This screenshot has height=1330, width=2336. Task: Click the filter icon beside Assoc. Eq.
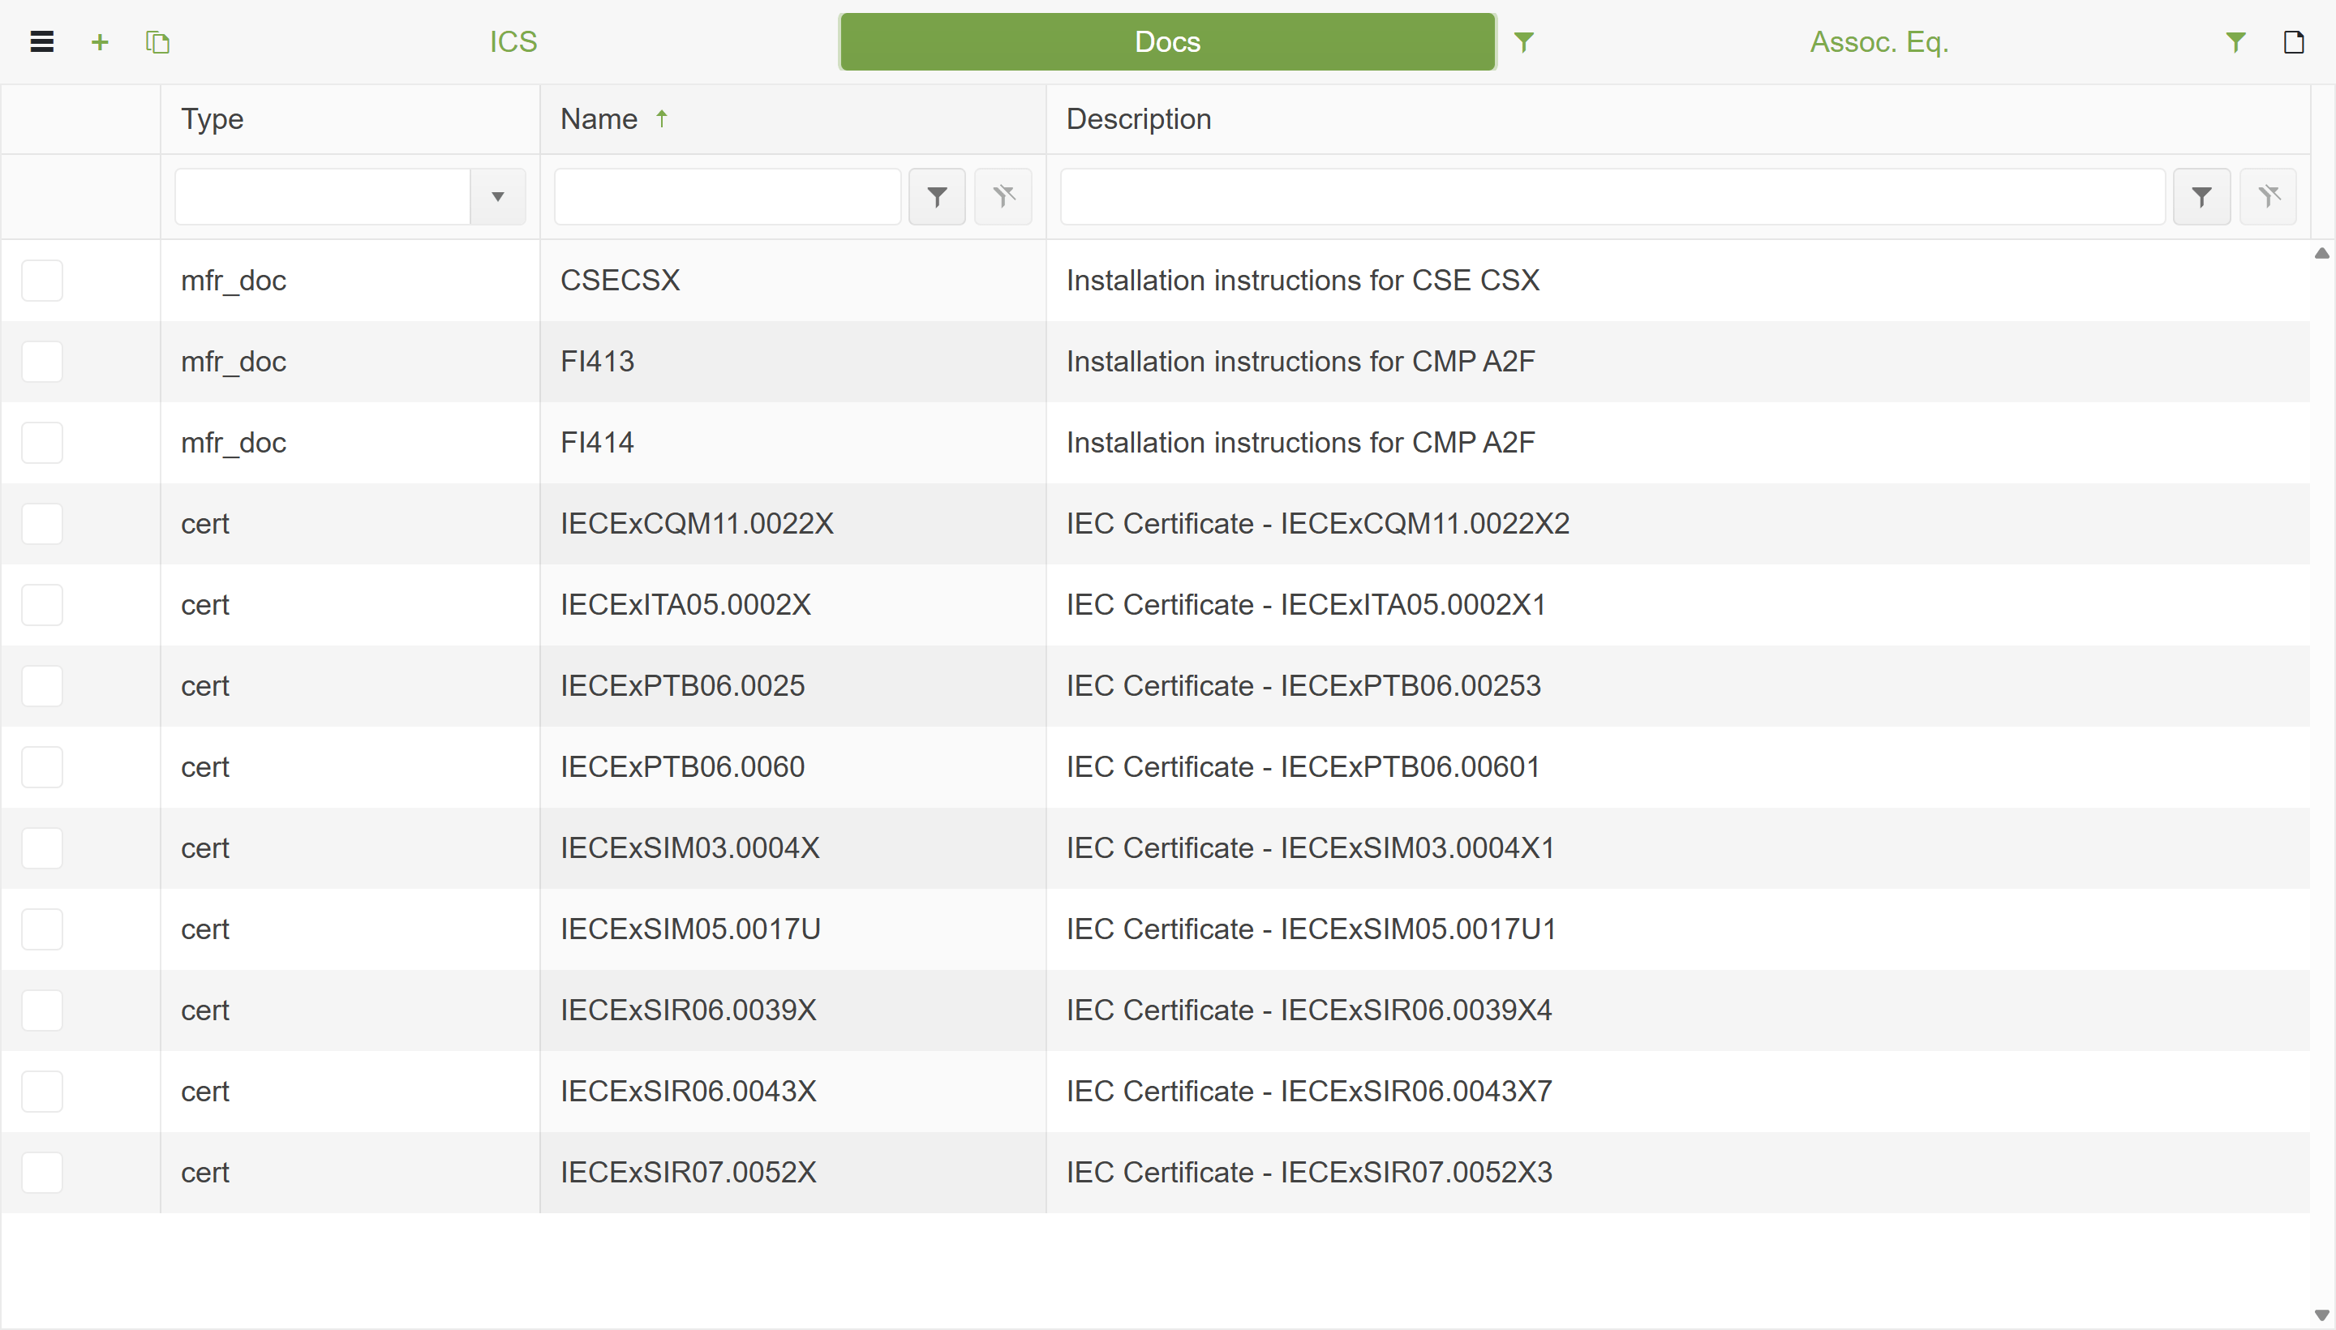point(2235,42)
